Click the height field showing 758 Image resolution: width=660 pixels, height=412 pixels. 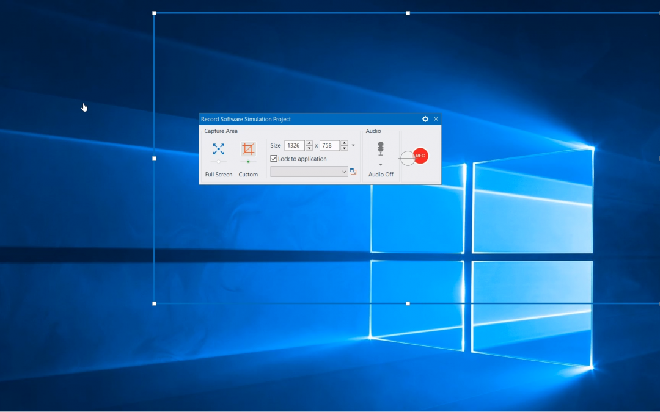329,145
